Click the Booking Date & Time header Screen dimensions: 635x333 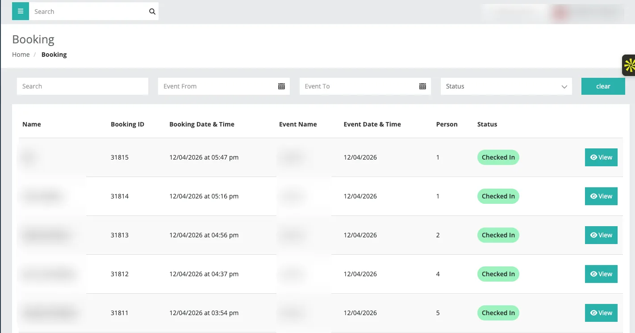click(x=202, y=124)
